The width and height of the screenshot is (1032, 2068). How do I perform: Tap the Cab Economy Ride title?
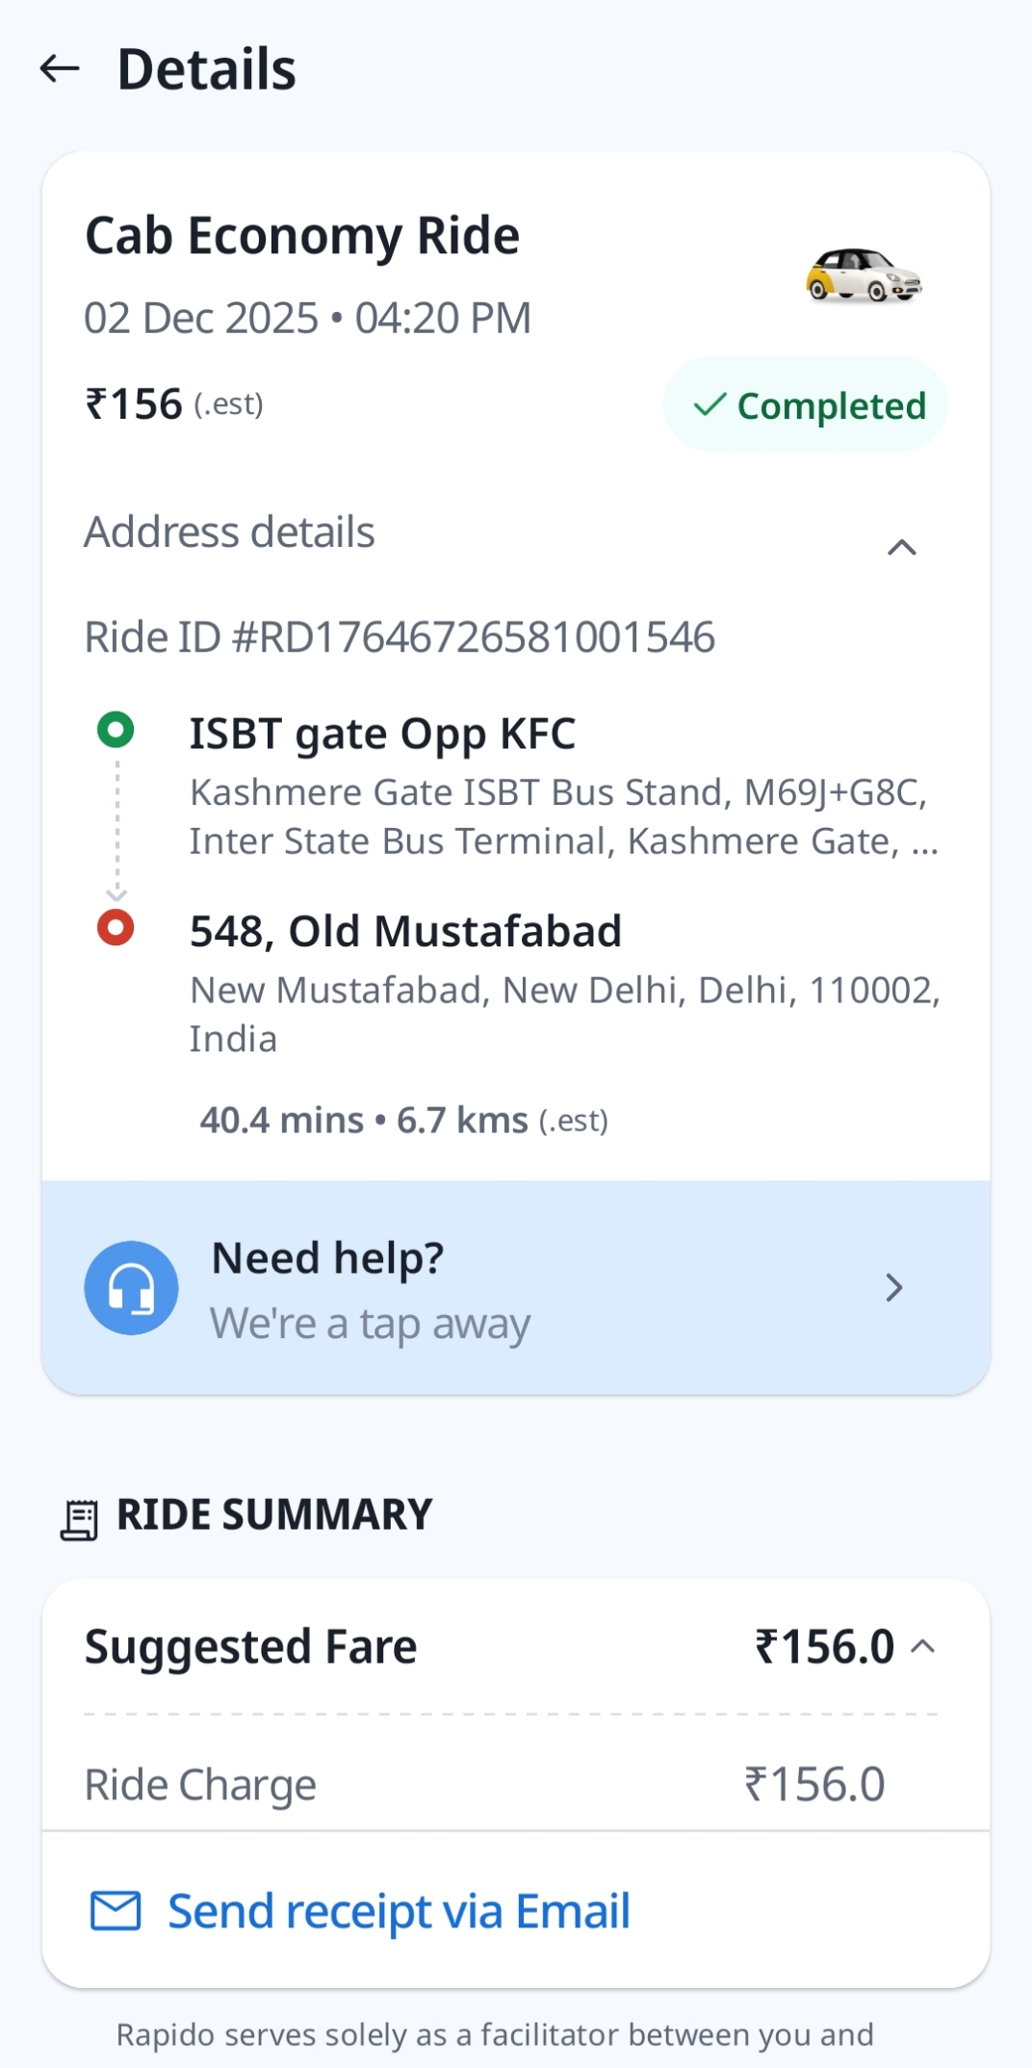(302, 236)
